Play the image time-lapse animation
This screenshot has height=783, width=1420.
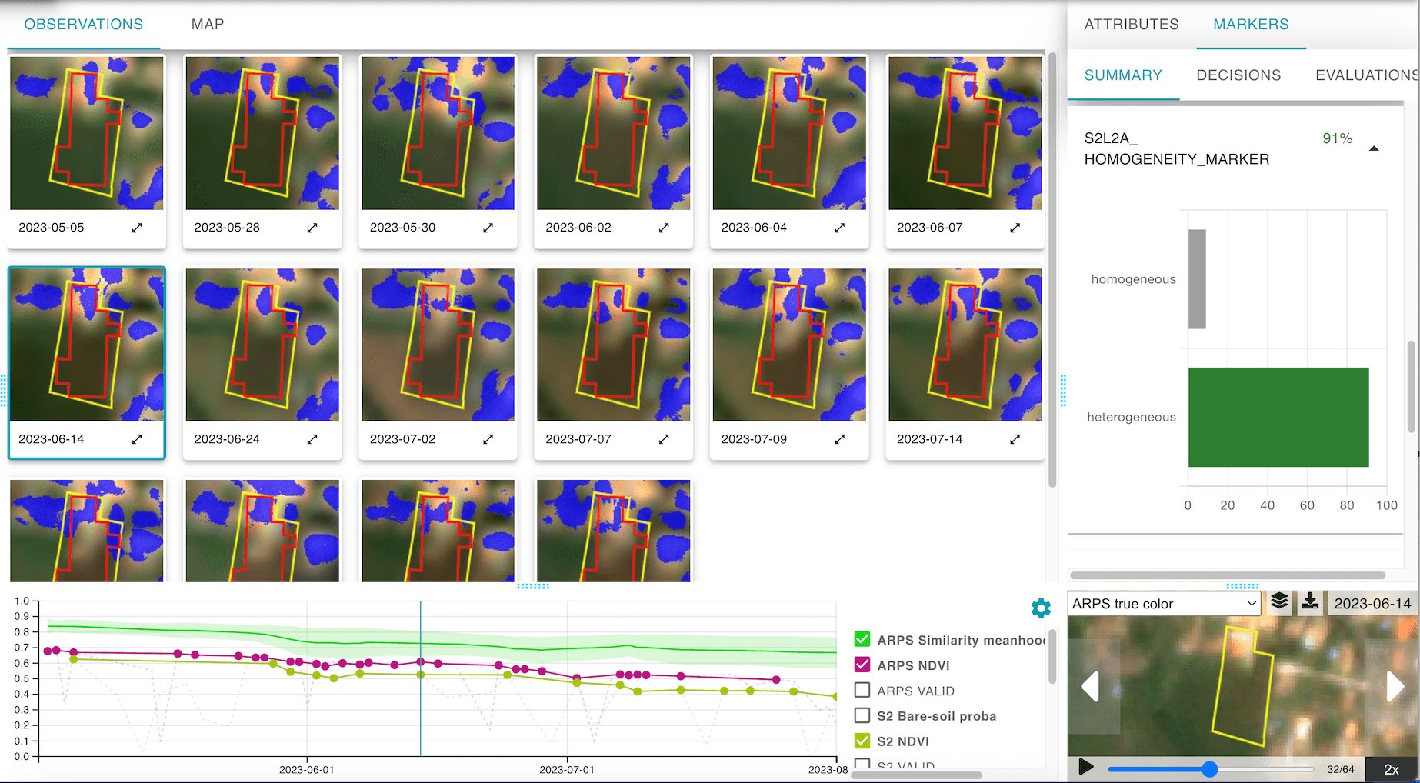pos(1086,768)
